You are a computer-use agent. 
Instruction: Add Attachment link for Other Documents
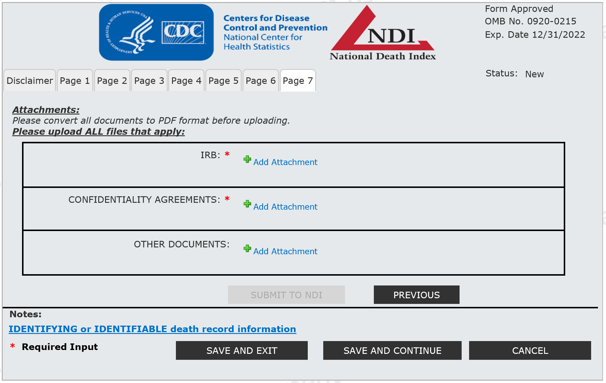pos(285,251)
